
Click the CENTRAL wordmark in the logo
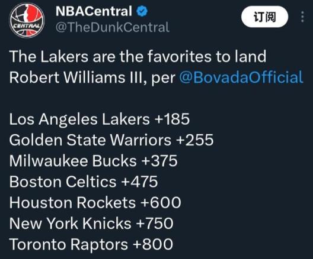click(x=27, y=26)
